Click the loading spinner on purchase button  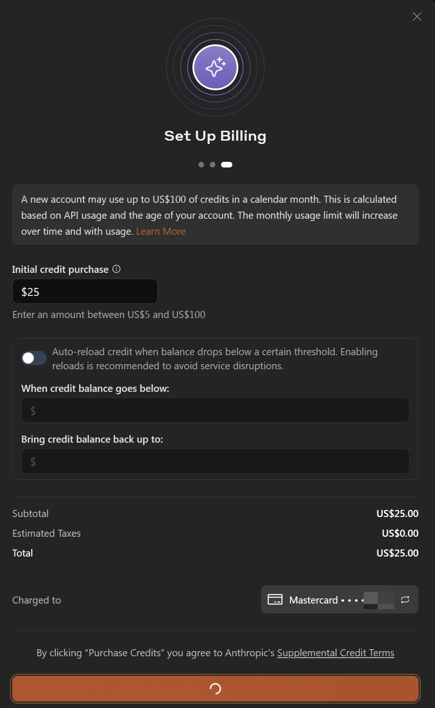click(215, 689)
